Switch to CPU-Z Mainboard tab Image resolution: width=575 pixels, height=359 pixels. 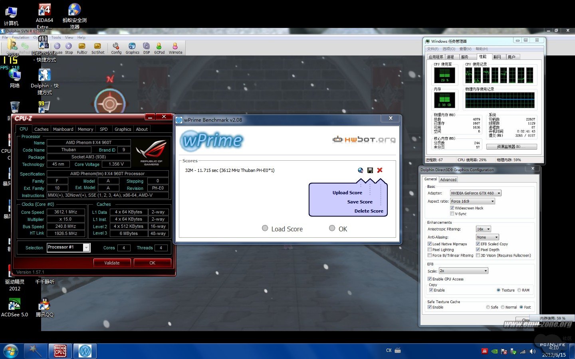click(x=63, y=129)
